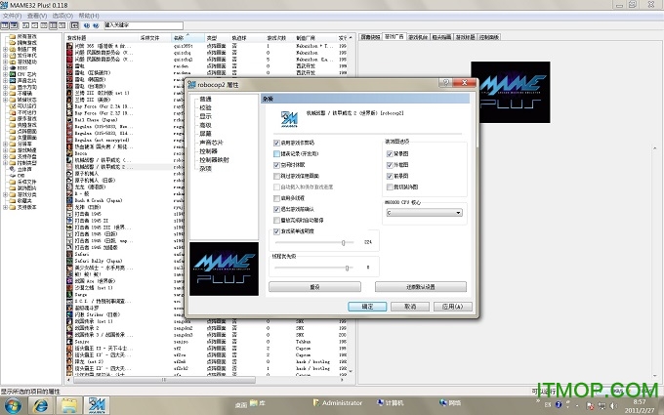
Task: Click MAME logo icon in dialog header
Action: (x=289, y=119)
